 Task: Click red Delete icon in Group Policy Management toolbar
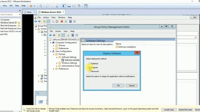pos(62,21)
